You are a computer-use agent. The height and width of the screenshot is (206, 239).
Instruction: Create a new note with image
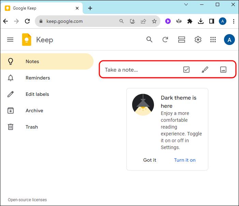[223, 70]
